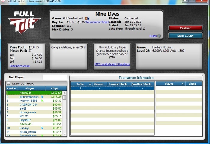Screen dimensions: 210x144
Task: Click the $63.81 prize value
Action: [57, 104]
